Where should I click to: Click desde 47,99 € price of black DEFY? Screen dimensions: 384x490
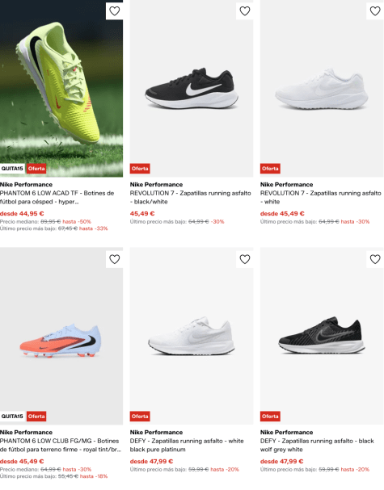coord(281,461)
